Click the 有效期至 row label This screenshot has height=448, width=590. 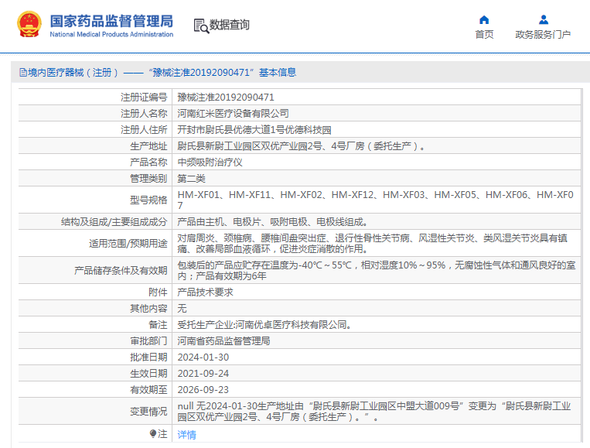click(148, 390)
